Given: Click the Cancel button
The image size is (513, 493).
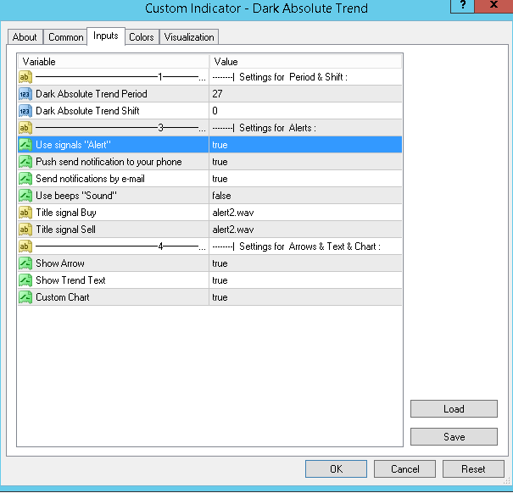Looking at the screenshot, I should [404, 468].
